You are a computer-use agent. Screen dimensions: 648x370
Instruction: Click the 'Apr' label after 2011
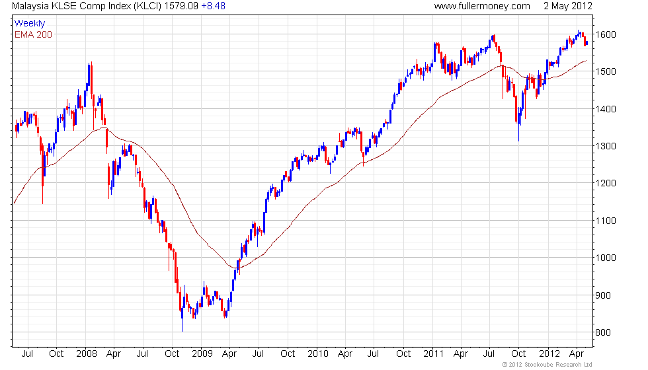pyautogui.click(x=461, y=354)
